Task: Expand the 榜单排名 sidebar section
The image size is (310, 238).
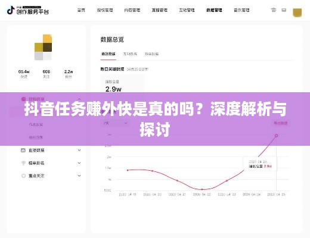Action: tap(79, 163)
